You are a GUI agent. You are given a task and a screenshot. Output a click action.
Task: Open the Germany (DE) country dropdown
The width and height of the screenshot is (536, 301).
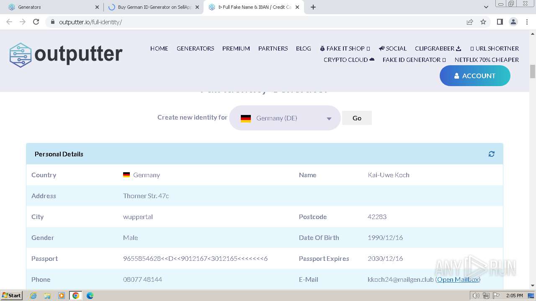pos(285,118)
